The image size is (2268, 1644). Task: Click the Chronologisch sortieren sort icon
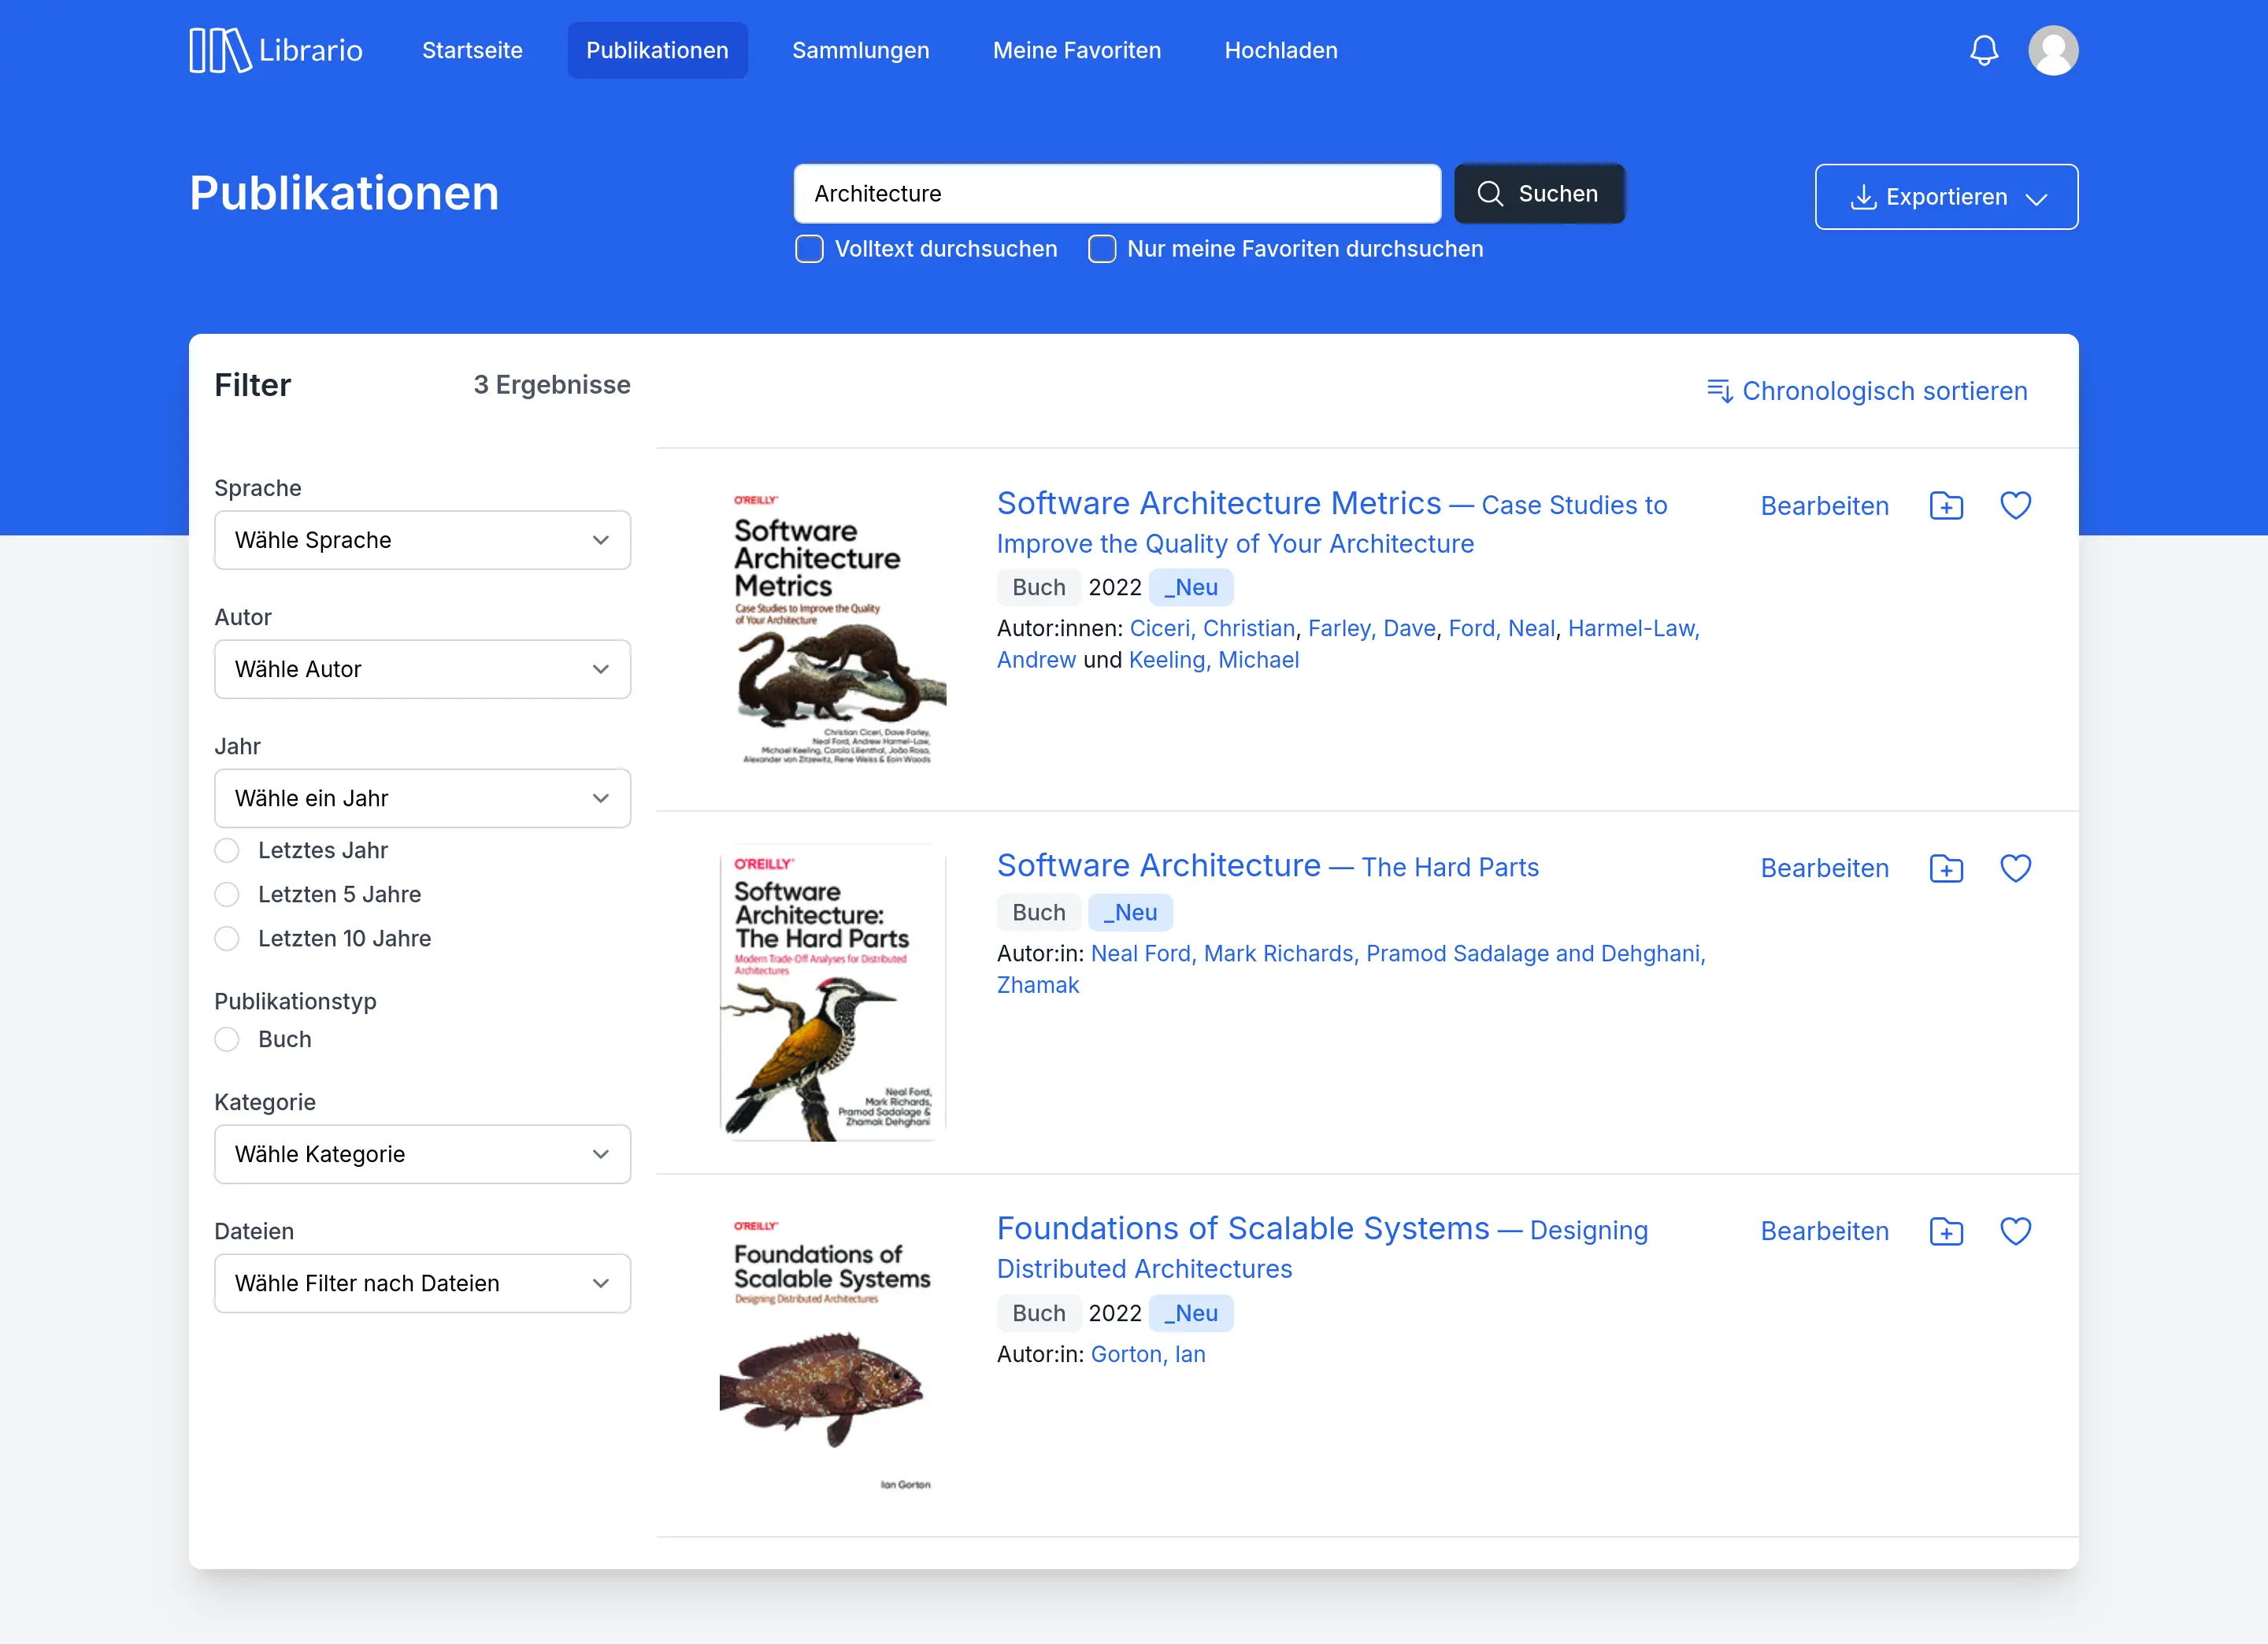tap(1720, 391)
